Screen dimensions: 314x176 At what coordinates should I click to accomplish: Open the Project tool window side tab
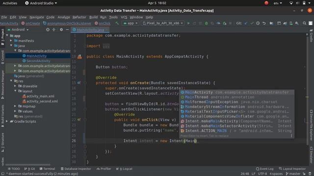click(2, 37)
